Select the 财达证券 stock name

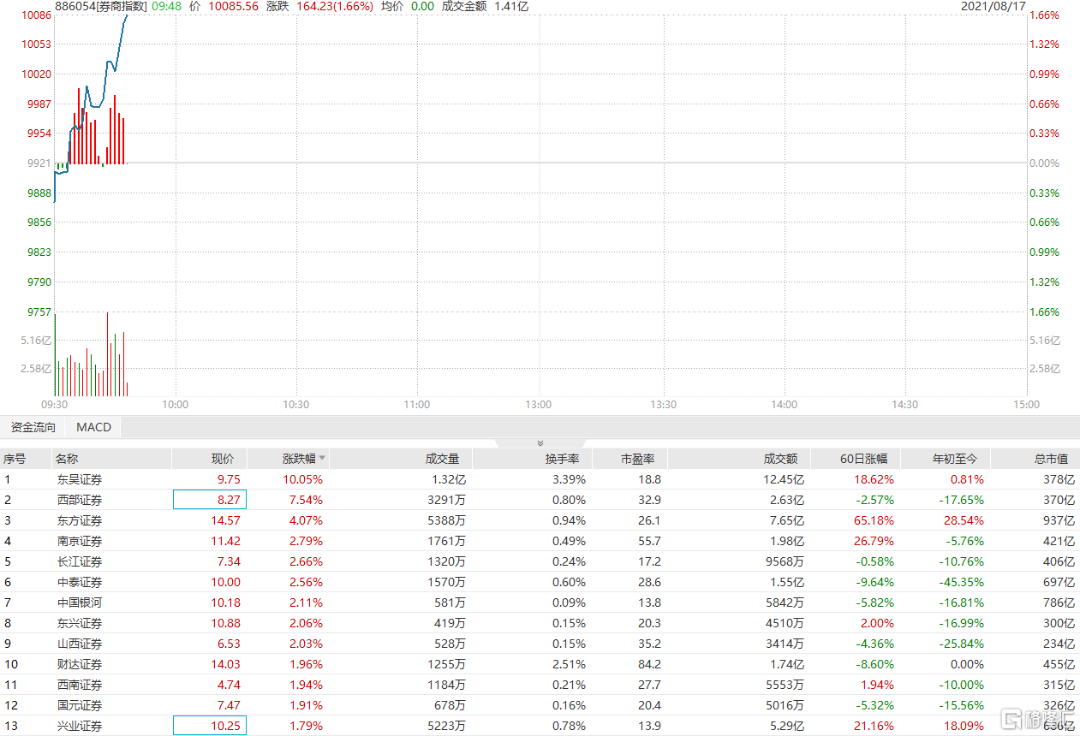pyautogui.click(x=80, y=664)
